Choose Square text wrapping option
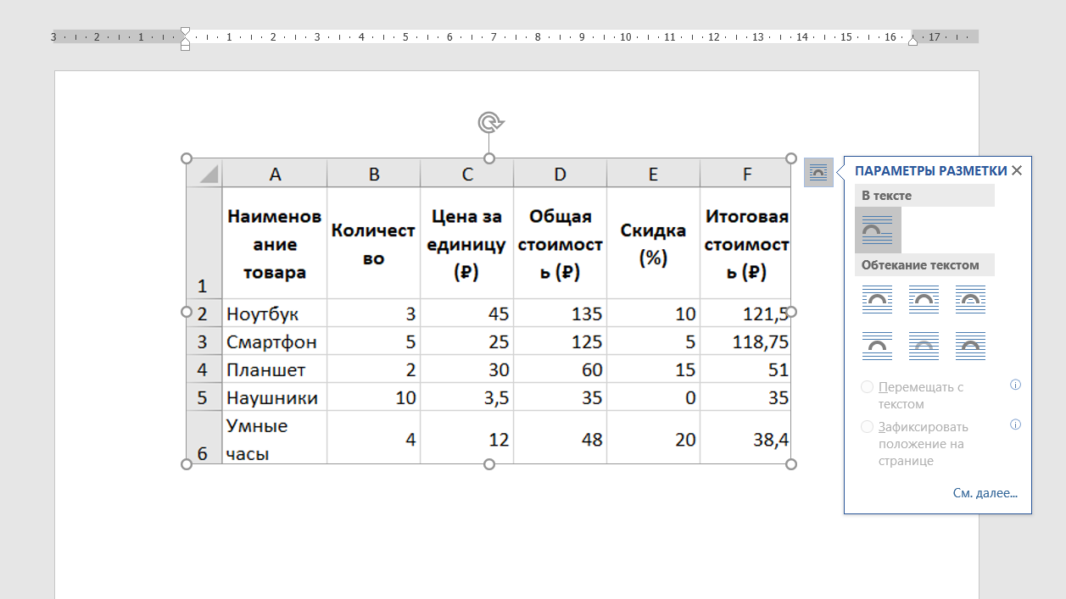 [x=877, y=298]
